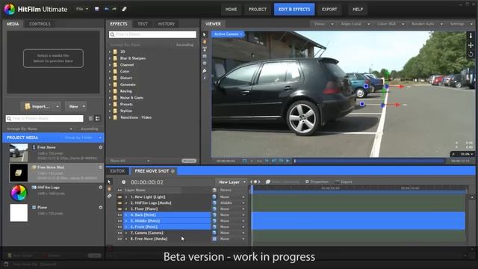This screenshot has width=478, height=269.
Task: Toggle visibility of Free Move media layer
Action: click(119, 239)
